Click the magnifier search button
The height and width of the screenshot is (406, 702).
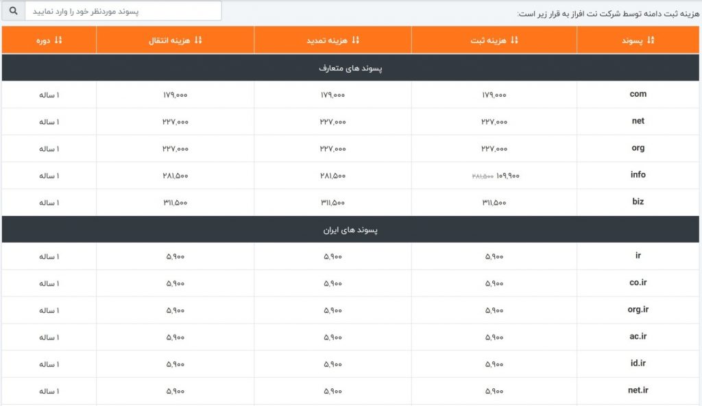click(13, 11)
